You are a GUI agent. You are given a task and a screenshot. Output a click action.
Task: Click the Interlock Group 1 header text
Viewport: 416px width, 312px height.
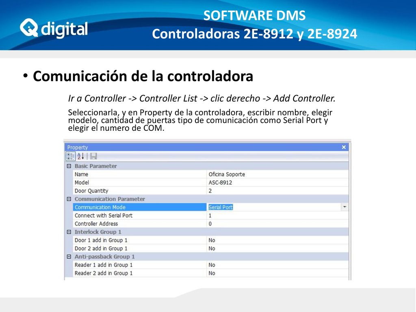click(98, 232)
